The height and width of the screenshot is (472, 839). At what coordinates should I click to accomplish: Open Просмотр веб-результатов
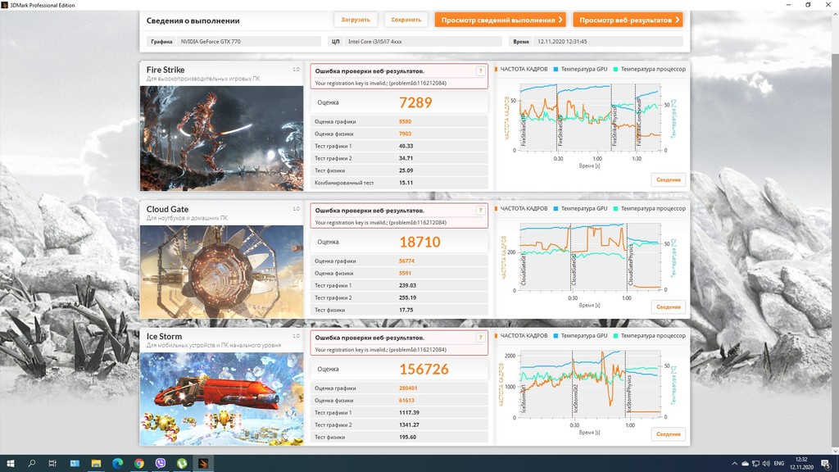point(628,20)
